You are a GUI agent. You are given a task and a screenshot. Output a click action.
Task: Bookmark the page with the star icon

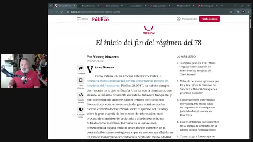pos(231,12)
